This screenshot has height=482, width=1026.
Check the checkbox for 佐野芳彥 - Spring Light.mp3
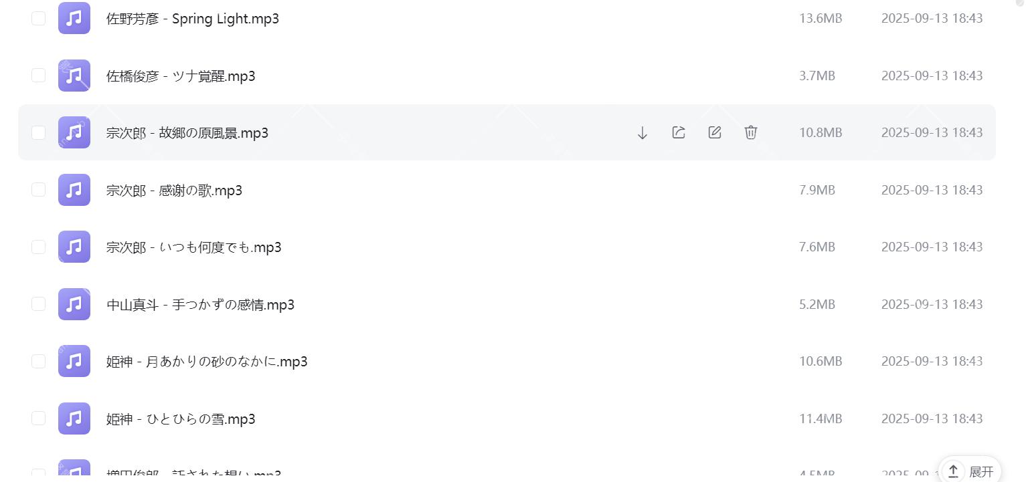(38, 18)
